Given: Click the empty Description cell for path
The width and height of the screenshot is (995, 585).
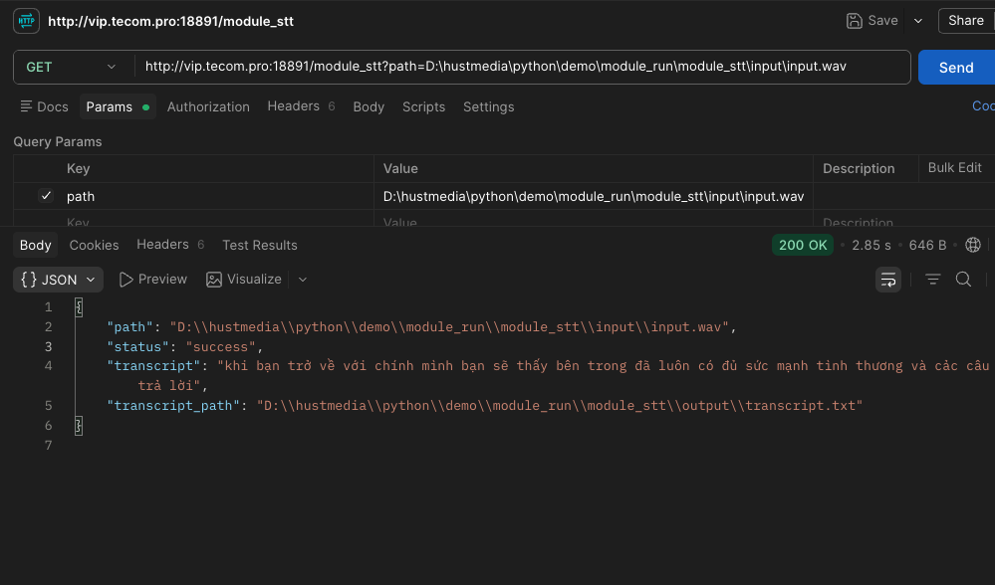Looking at the screenshot, I should pos(903,196).
